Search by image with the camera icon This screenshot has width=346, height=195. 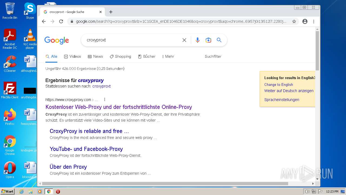click(208, 40)
